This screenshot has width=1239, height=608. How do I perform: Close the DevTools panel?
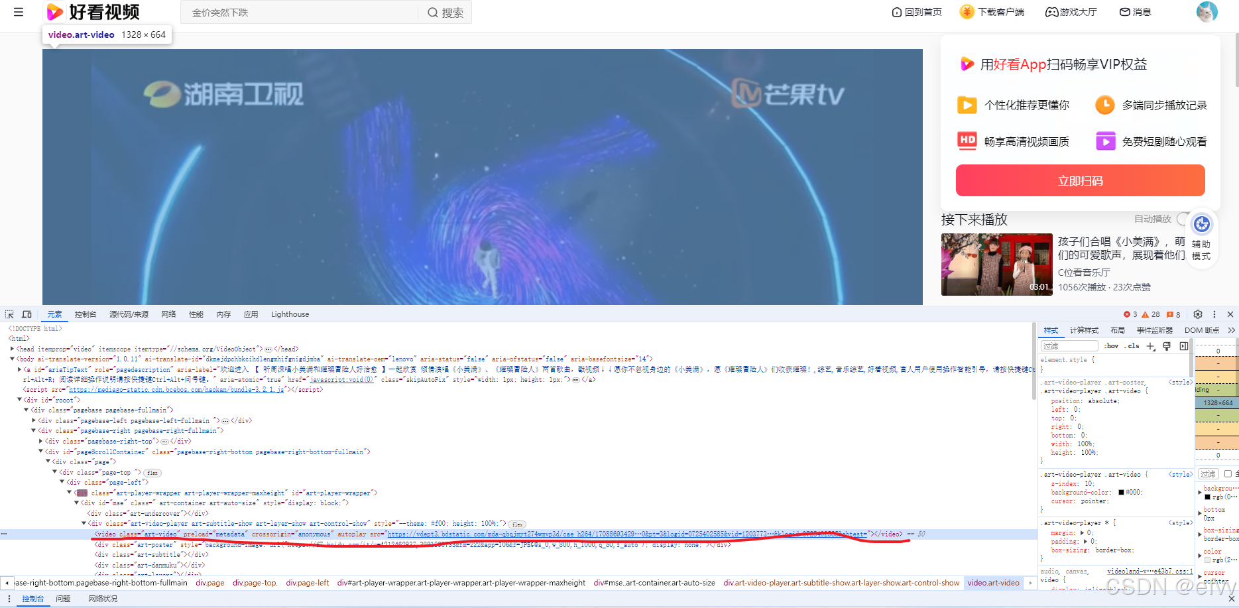point(1230,314)
